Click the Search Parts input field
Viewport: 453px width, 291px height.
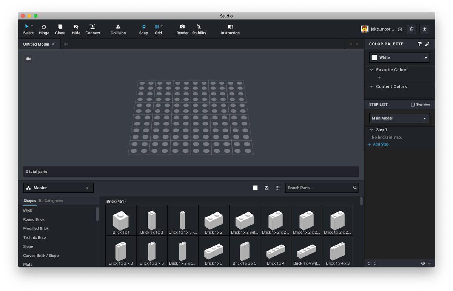319,188
